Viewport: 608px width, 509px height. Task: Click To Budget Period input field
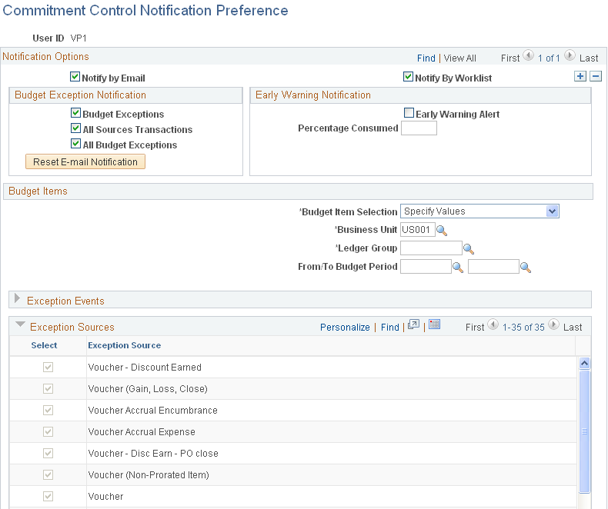tap(493, 267)
